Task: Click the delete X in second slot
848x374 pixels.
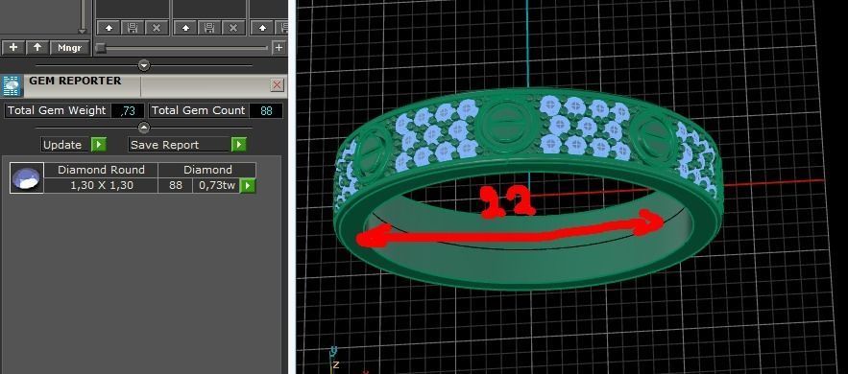Action: click(x=233, y=28)
